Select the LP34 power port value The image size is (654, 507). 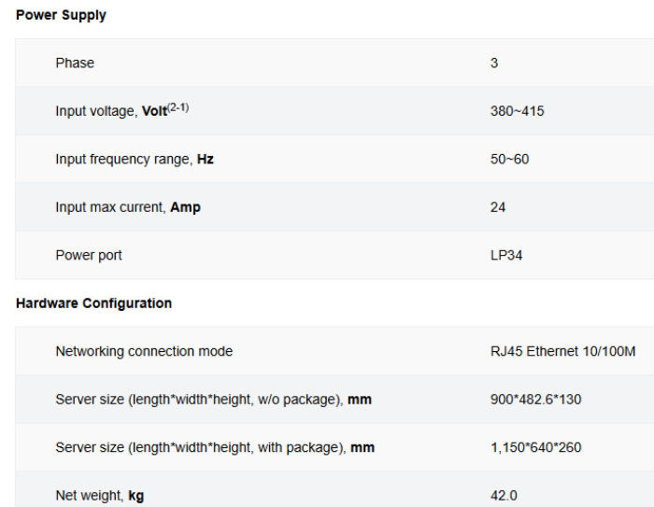pyautogui.click(x=506, y=255)
